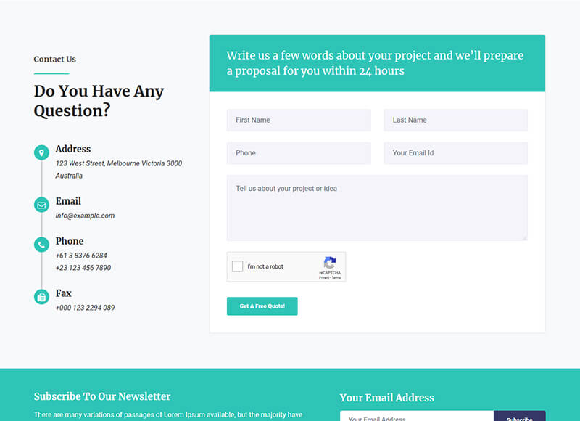This screenshot has width=580, height=421.
Task: Click the Address location pin icon
Action: 41,152
